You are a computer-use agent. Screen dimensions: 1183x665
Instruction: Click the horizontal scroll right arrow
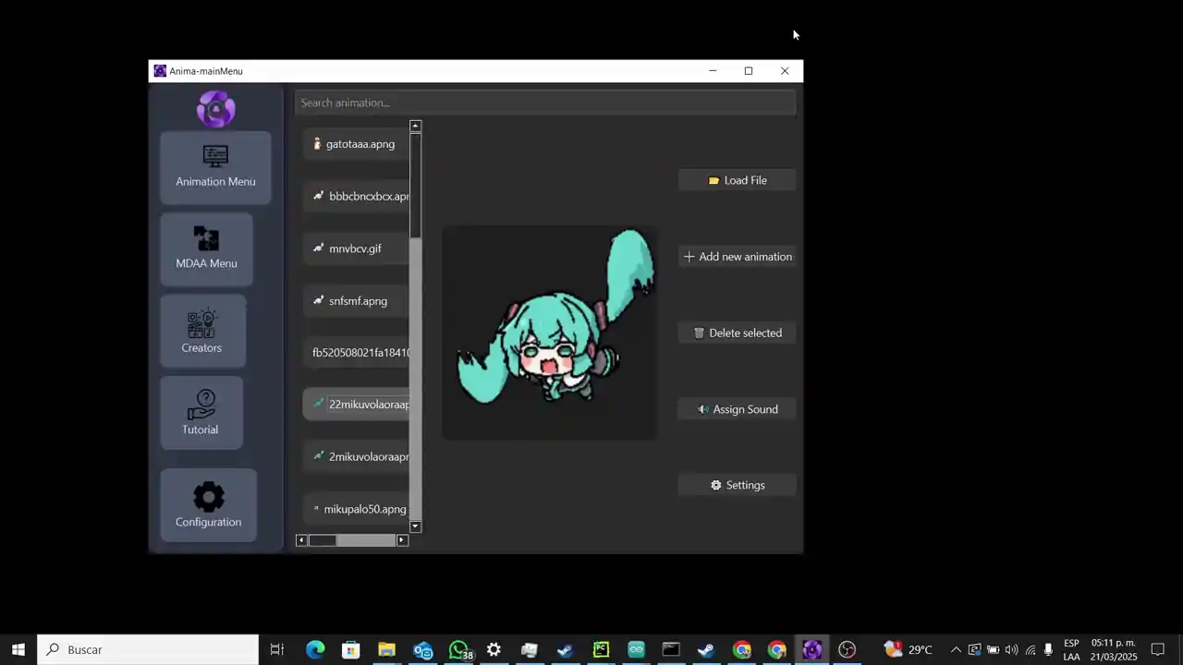point(402,540)
